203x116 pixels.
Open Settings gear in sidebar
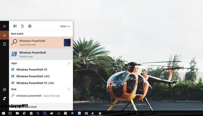pyautogui.click(x=4, y=90)
